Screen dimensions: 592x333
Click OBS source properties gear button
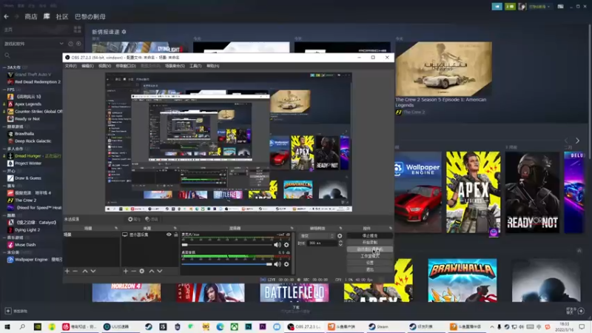click(134, 219)
